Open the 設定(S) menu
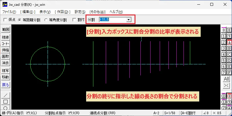Image resolution: width=232 pixels, height=116 pixels. click(80, 12)
